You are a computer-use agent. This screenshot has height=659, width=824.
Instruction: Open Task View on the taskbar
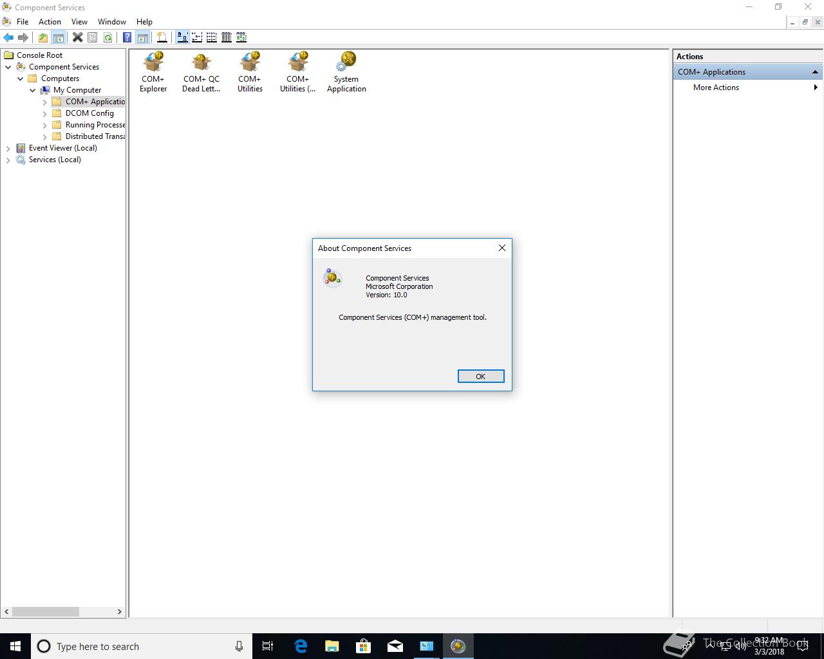tap(268, 646)
